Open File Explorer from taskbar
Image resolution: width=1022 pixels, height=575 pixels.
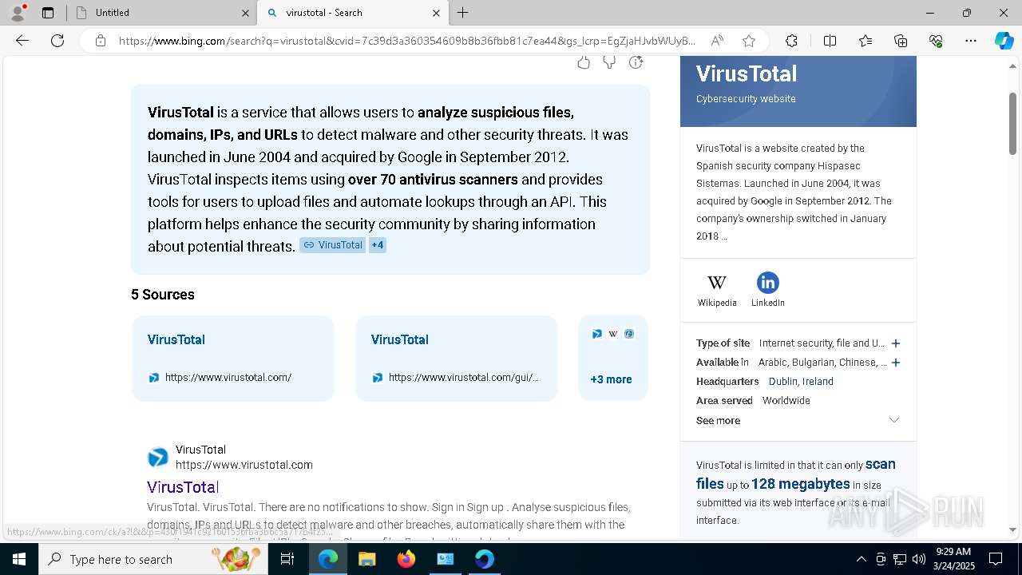(x=366, y=559)
